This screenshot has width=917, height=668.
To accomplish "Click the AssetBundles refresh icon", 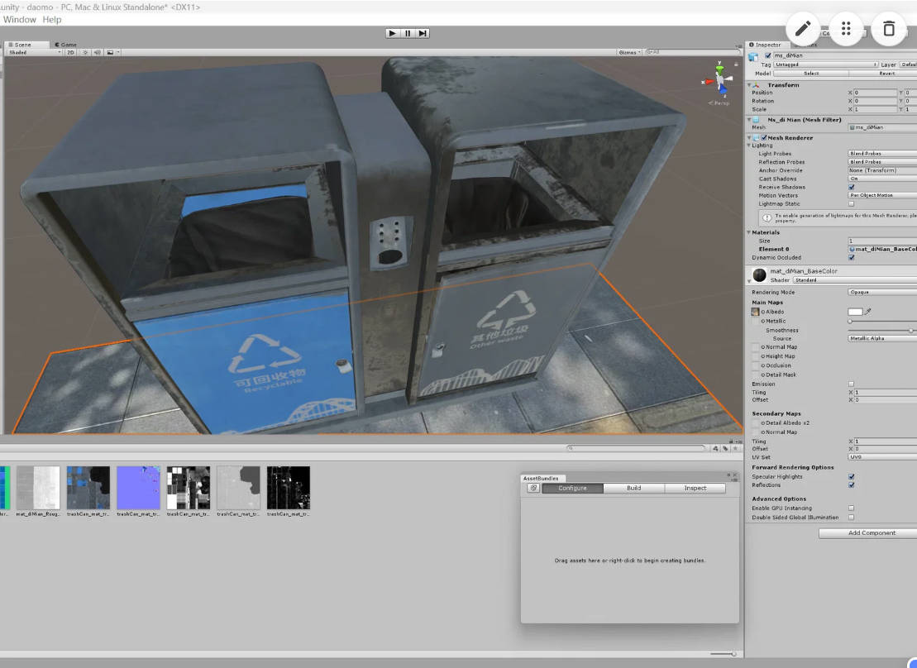I will (533, 488).
